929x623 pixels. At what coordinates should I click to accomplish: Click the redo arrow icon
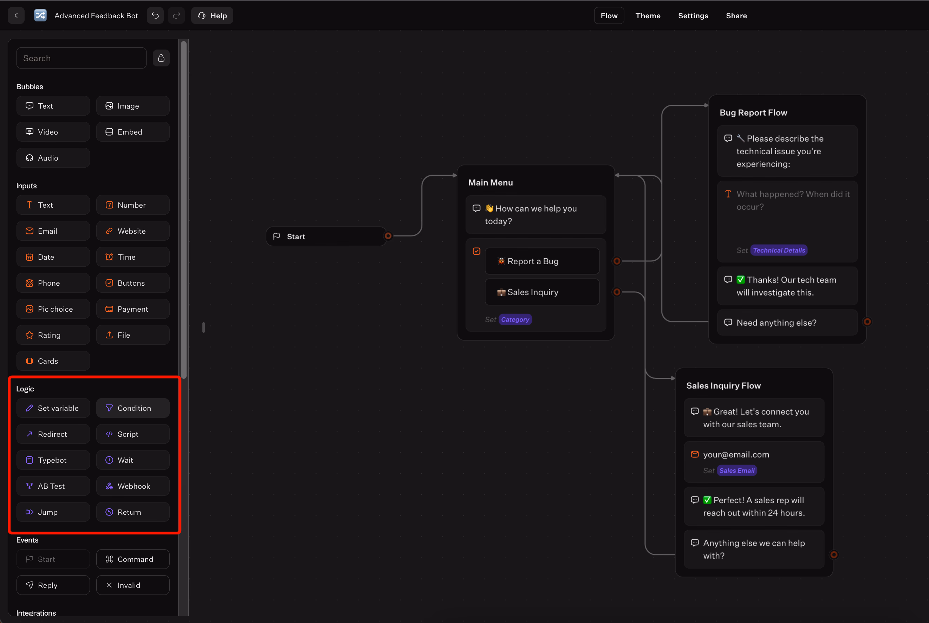(x=176, y=15)
